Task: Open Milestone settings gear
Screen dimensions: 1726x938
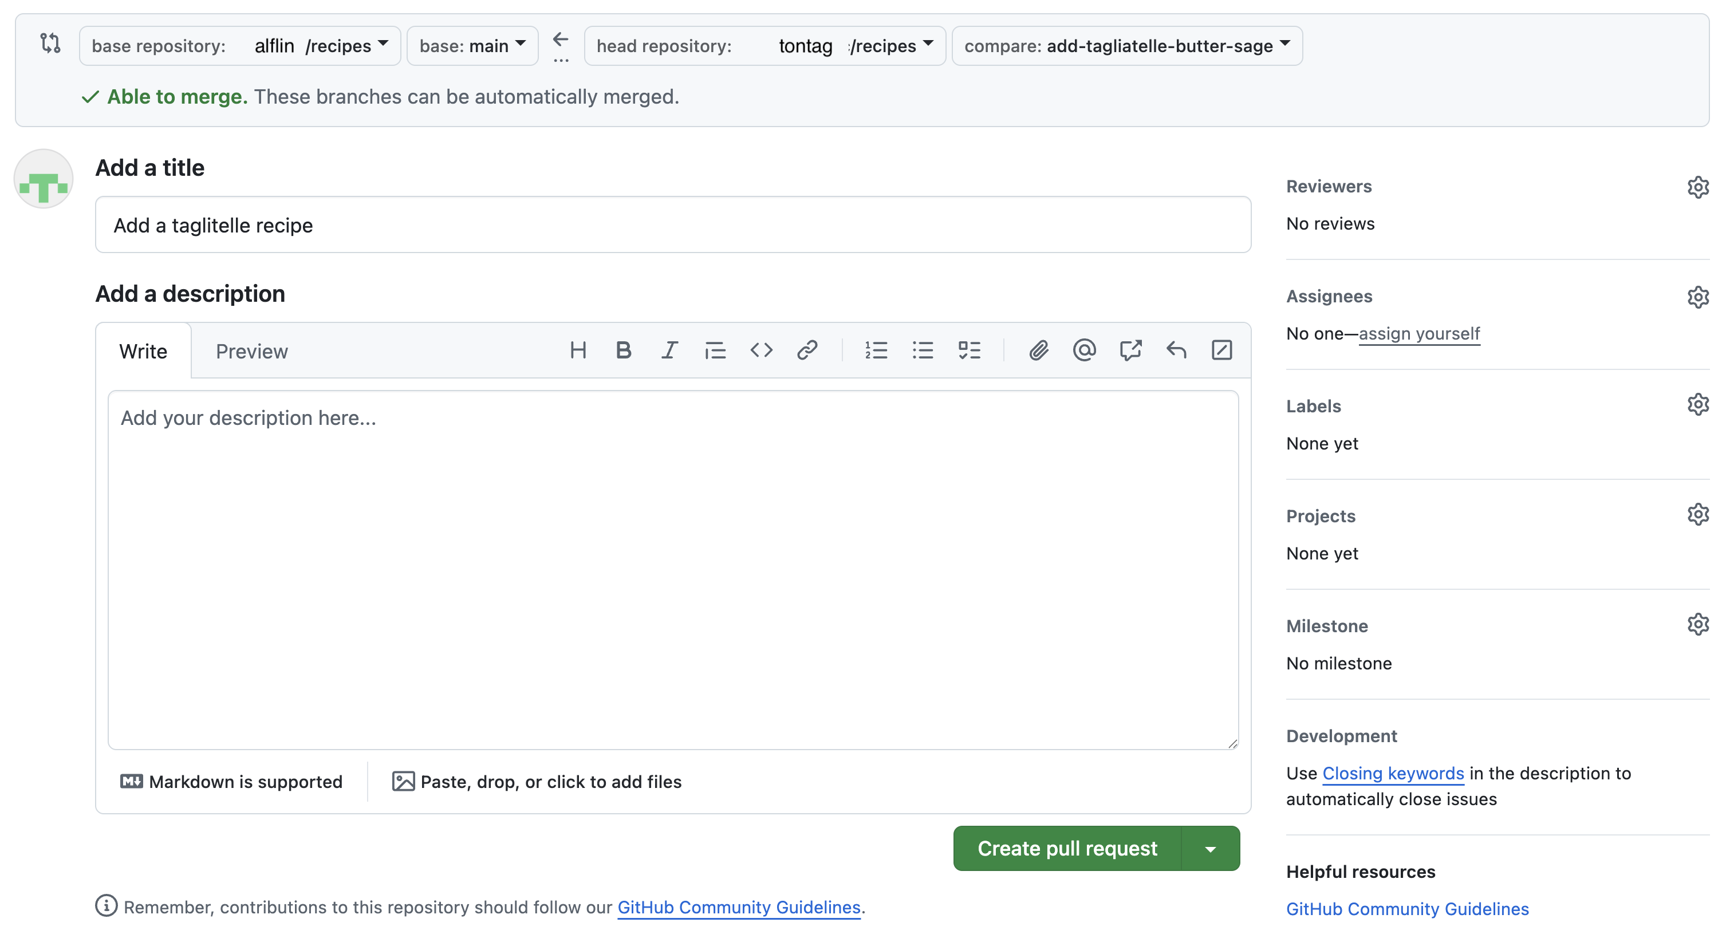Action: click(1697, 624)
